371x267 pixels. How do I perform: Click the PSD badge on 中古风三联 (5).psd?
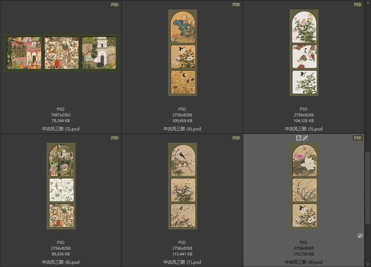[358, 5]
